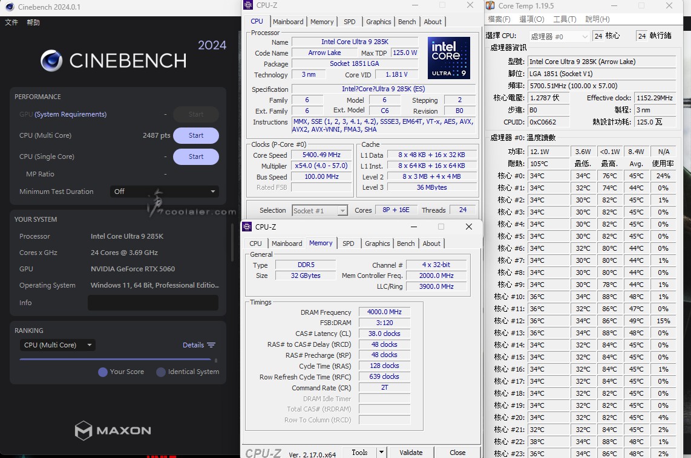Open the Core Temp processor selection dropdown

pyautogui.click(x=558, y=36)
